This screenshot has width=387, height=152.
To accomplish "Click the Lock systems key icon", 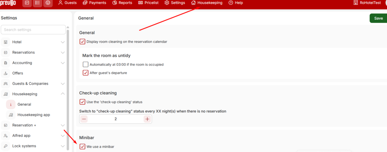I will [x=6, y=146].
